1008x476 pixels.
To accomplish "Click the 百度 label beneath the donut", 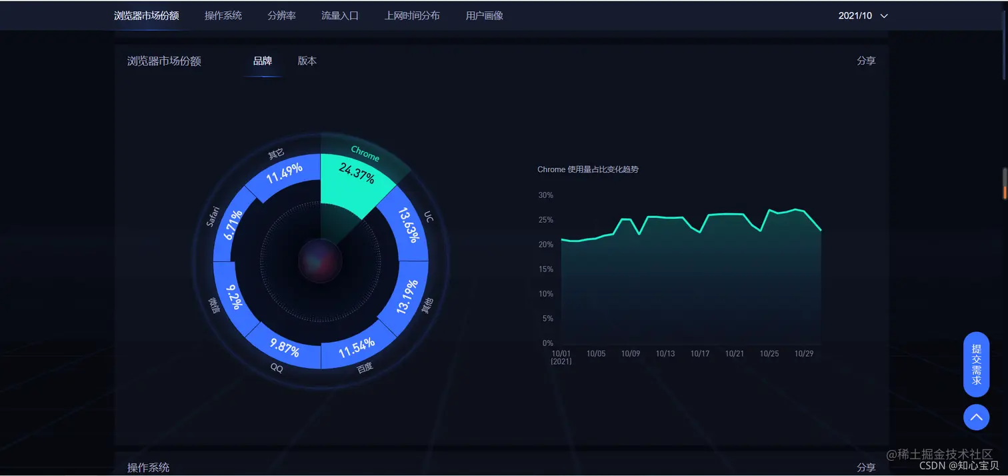I will pos(365,368).
